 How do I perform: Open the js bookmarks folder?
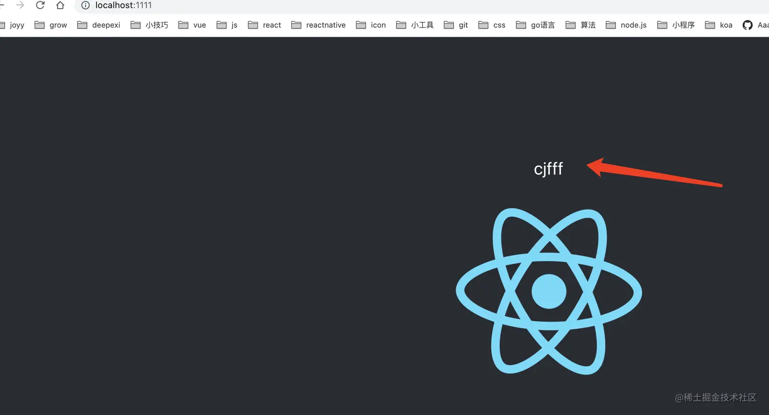(227, 25)
